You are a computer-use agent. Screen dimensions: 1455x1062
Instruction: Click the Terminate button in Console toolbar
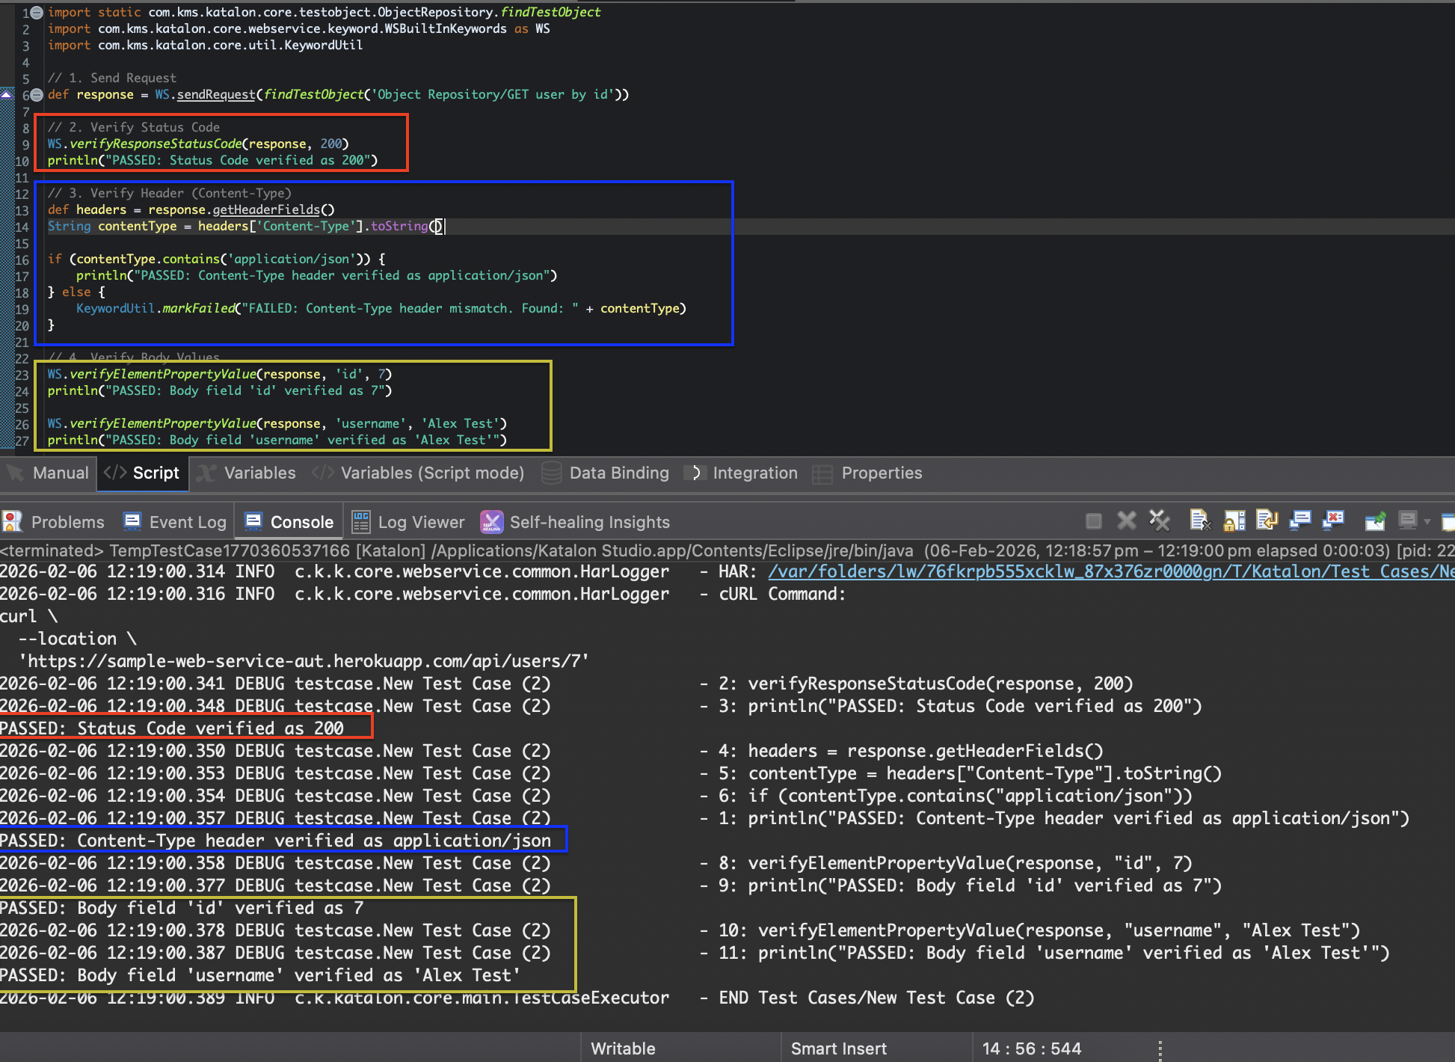tap(1093, 521)
